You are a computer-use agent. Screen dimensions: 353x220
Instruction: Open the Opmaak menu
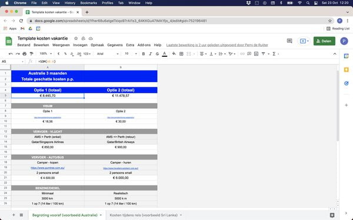point(97,45)
